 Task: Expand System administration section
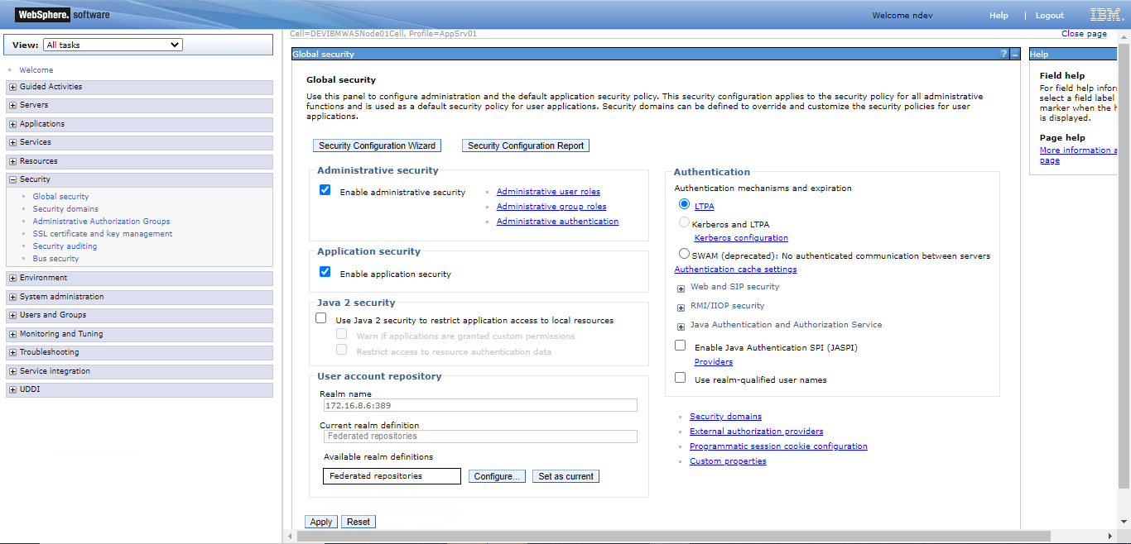tap(12, 297)
